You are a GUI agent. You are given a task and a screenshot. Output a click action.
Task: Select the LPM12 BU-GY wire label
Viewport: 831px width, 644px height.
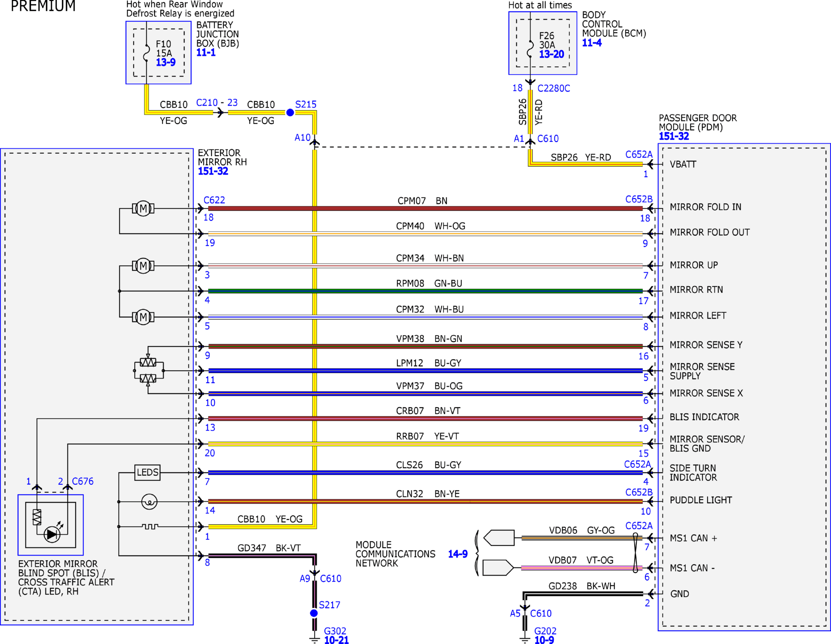click(429, 363)
